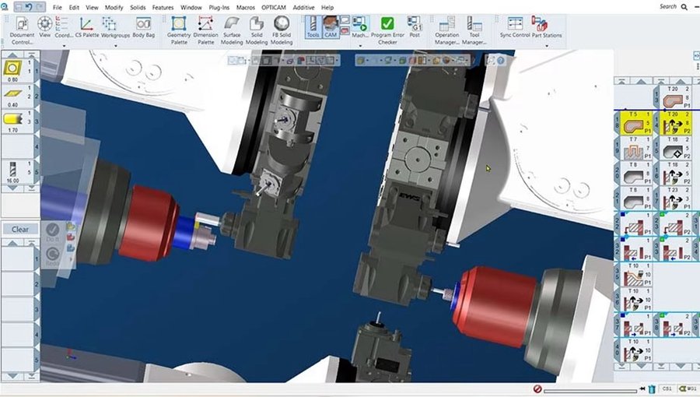Viewport: 700px width, 397px height.
Task: Expand the Part Stations dropdown arrow
Action: 547,46
